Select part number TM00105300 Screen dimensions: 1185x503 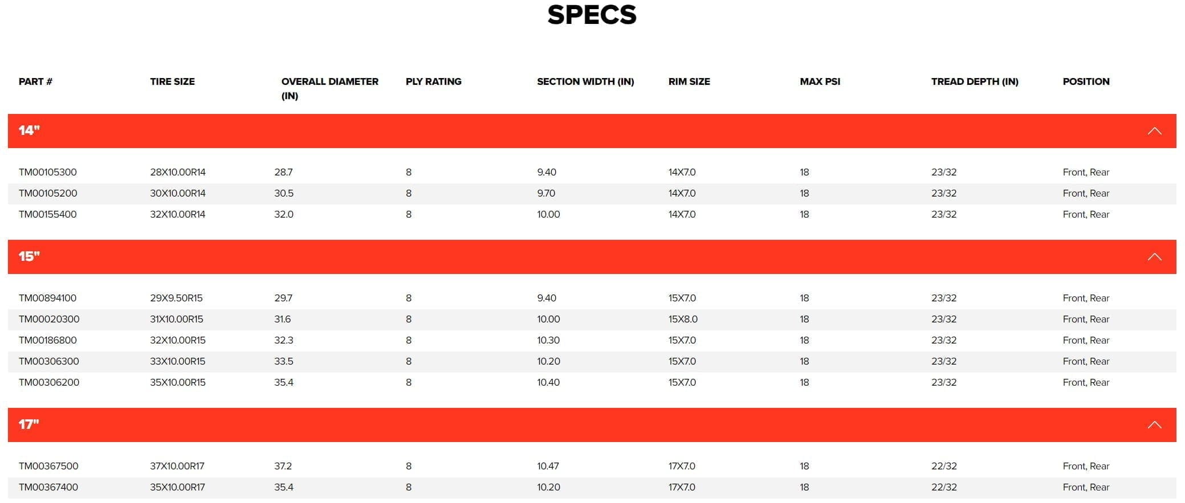pos(48,172)
